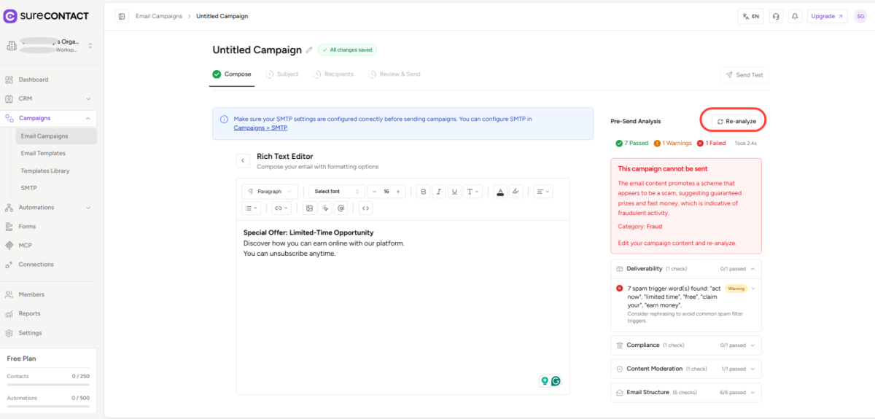
Task: Edit campaign title with pencil icon
Action: click(x=309, y=50)
